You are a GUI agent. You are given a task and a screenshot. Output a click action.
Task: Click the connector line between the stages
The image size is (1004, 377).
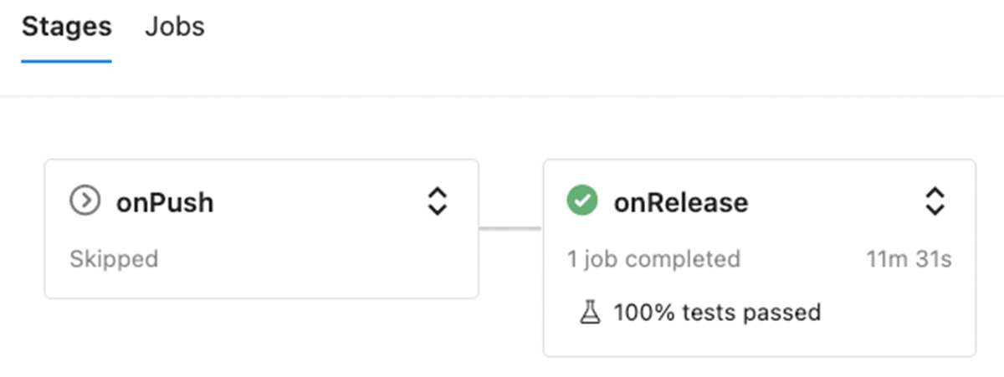pyautogui.click(x=510, y=227)
